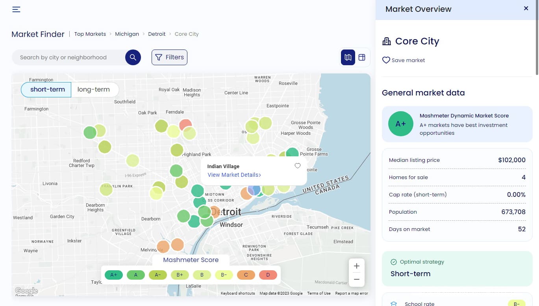Zoom out using the map minus icon

point(356,279)
